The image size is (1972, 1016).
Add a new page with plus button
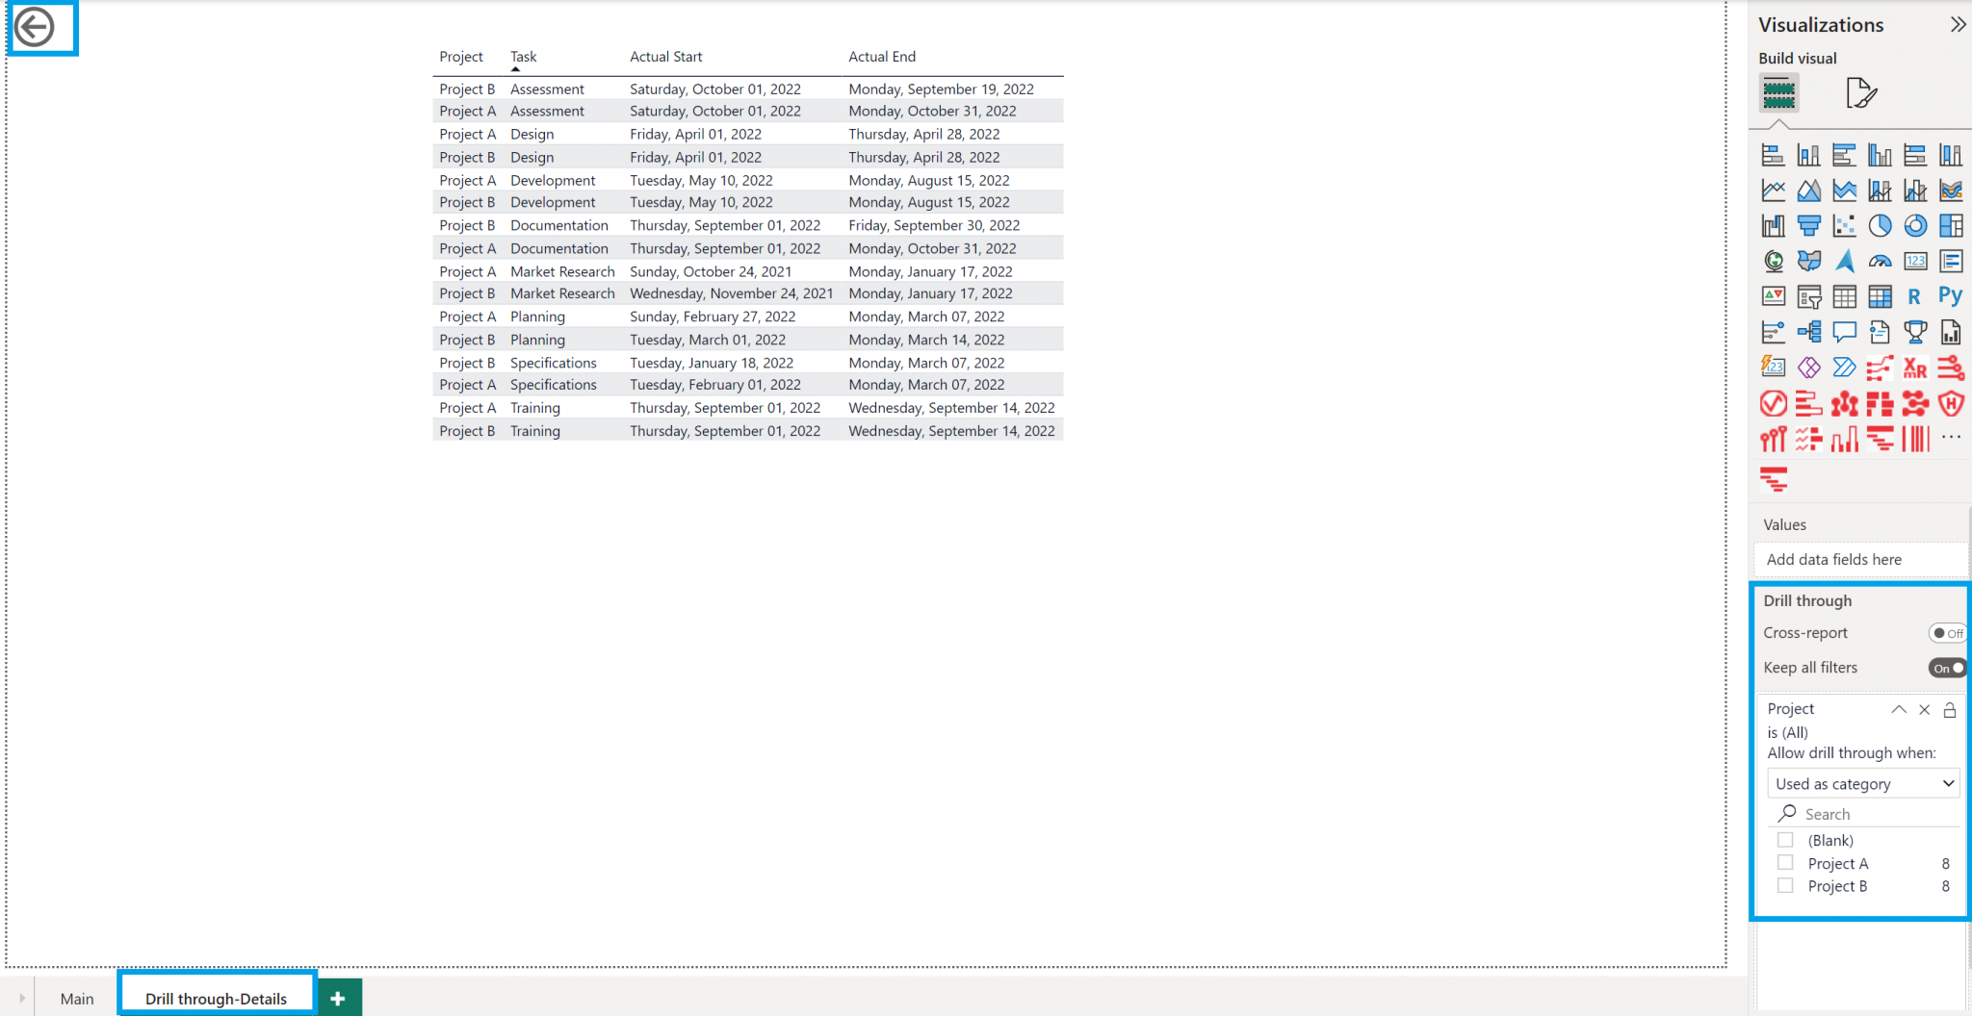(338, 999)
